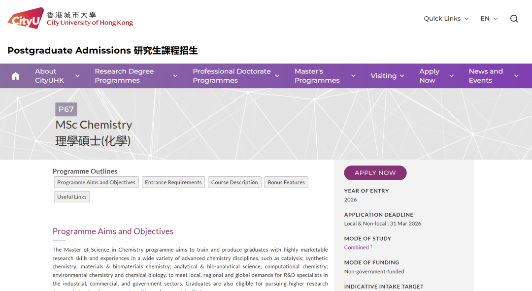Image resolution: width=532 pixels, height=291 pixels.
Task: Click the Bonus Features outline button
Action: point(286,182)
